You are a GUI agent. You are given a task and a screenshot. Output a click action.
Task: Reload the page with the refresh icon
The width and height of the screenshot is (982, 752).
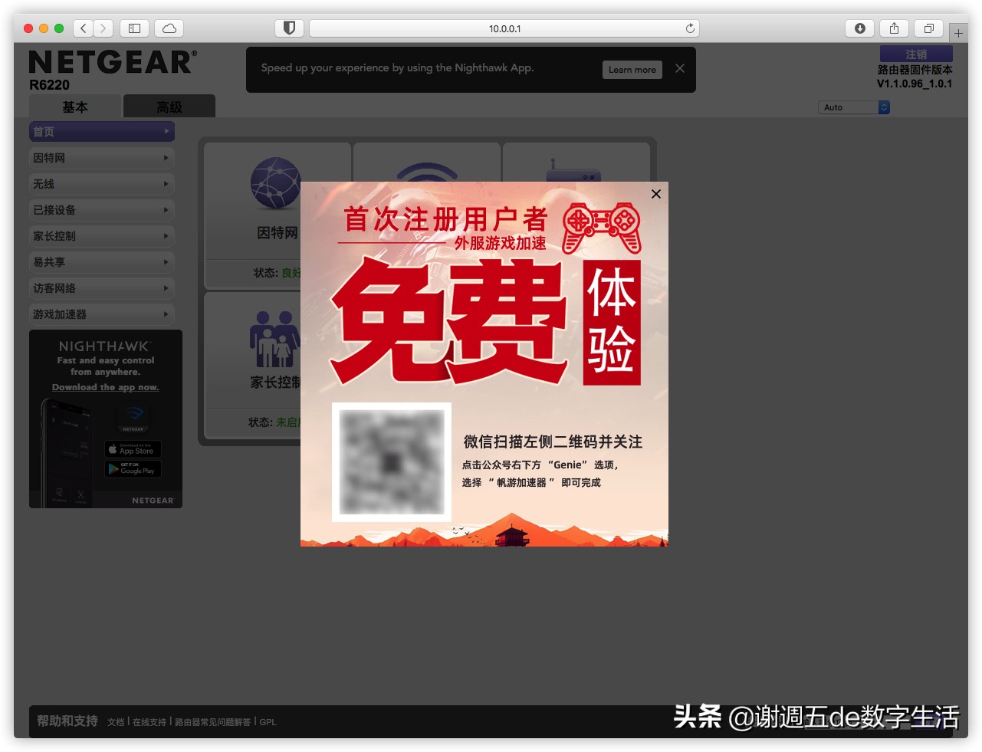pyautogui.click(x=689, y=28)
